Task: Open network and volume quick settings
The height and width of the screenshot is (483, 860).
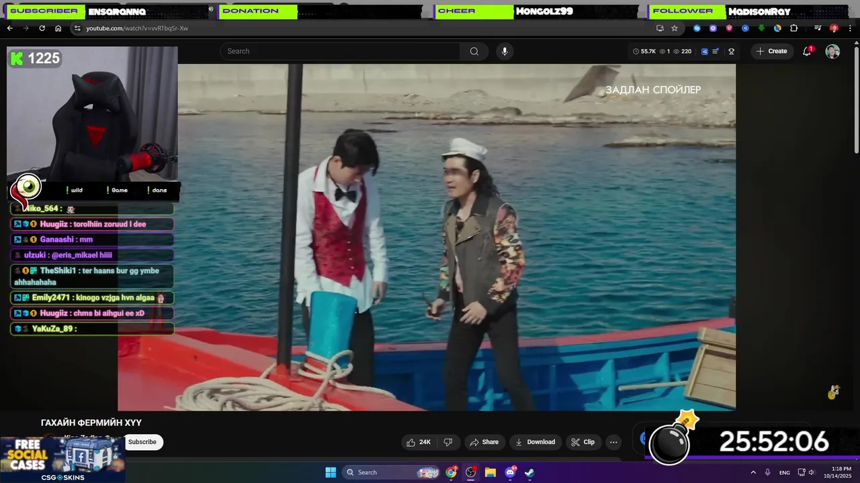Action: pyautogui.click(x=806, y=472)
